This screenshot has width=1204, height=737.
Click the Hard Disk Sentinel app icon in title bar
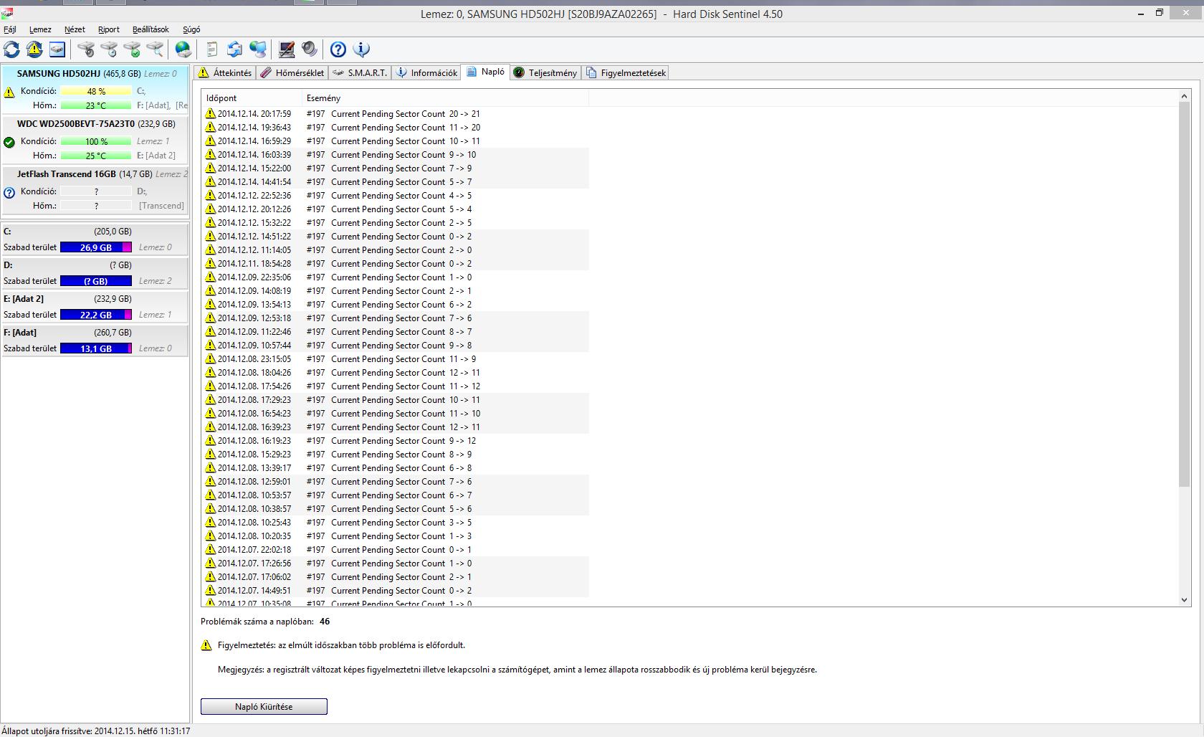point(6,14)
